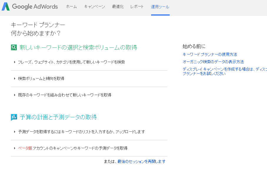Click the 始める前に sidebar heading

click(x=194, y=46)
